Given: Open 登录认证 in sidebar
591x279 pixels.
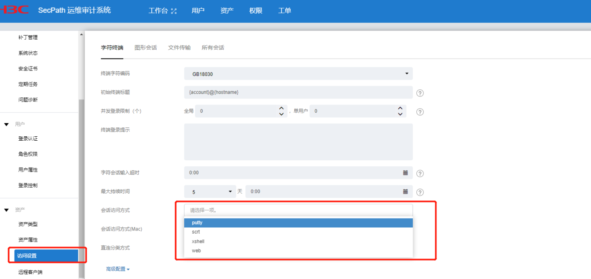Looking at the screenshot, I should point(28,139).
